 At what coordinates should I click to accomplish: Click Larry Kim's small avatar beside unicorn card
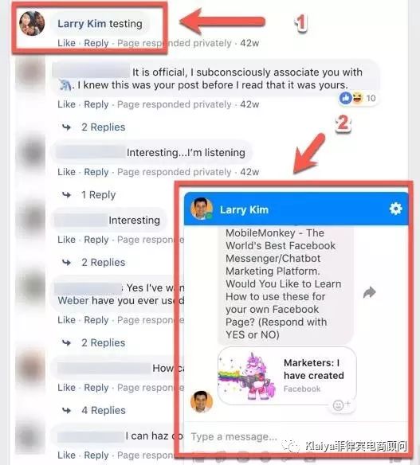202,401
